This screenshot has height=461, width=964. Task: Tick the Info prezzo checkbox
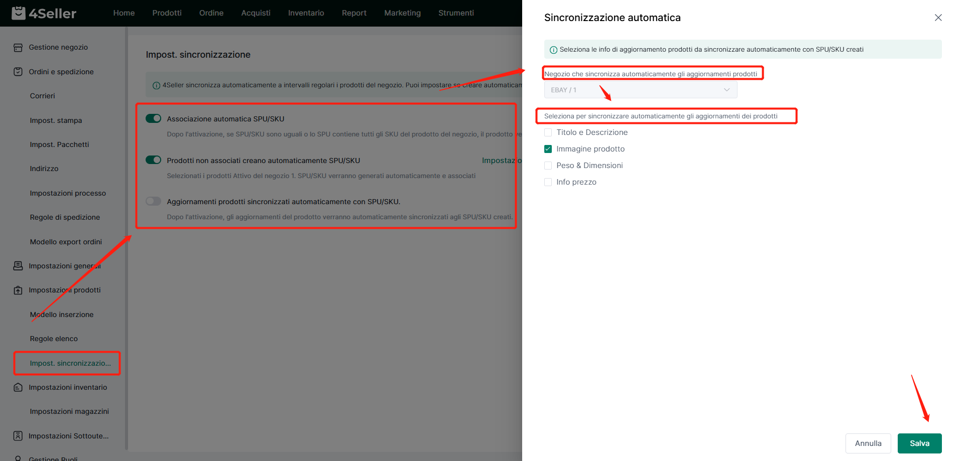click(548, 182)
